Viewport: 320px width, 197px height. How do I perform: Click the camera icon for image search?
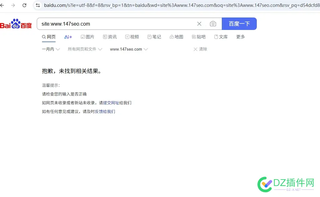pos(213,24)
